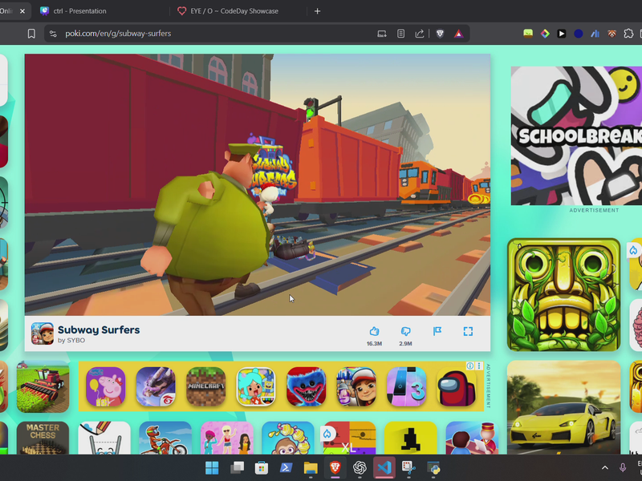Image resolution: width=642 pixels, height=481 pixels.
Task: Open PowerShell from taskbar
Action: tap(286, 467)
